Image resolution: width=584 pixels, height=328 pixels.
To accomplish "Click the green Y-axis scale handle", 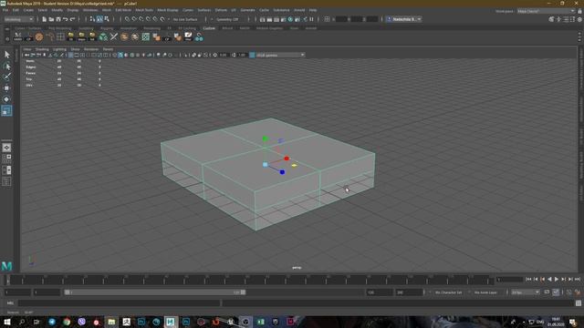I will tap(266, 138).
